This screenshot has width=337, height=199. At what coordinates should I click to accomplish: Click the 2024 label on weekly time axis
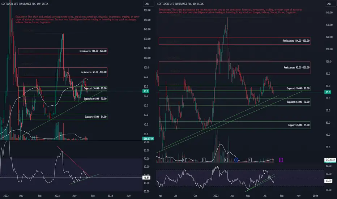(x=110, y=196)
